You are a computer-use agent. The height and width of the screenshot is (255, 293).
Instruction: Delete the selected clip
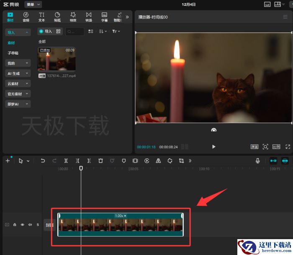pyautogui.click(x=100, y=161)
